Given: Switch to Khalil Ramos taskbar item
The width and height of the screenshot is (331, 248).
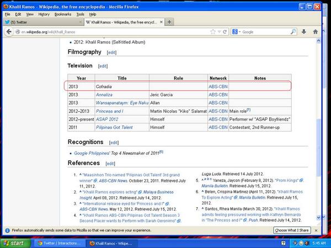Looking at the screenshot, I should point(112,243).
